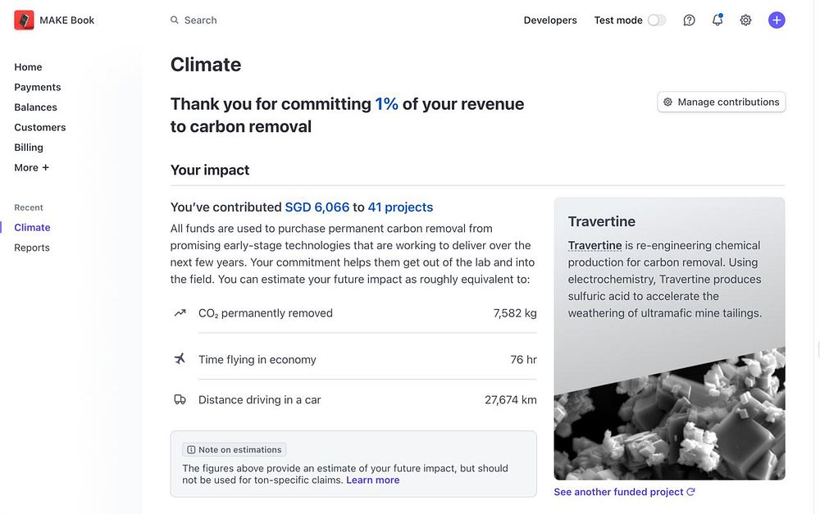Image resolution: width=820 pixels, height=514 pixels.
Task: Select Customers in the sidebar
Action: click(x=40, y=127)
